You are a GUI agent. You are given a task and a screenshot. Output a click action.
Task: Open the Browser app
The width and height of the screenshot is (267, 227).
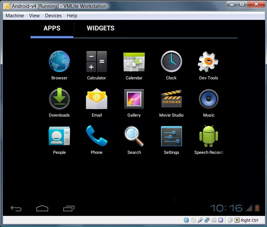pos(59,61)
